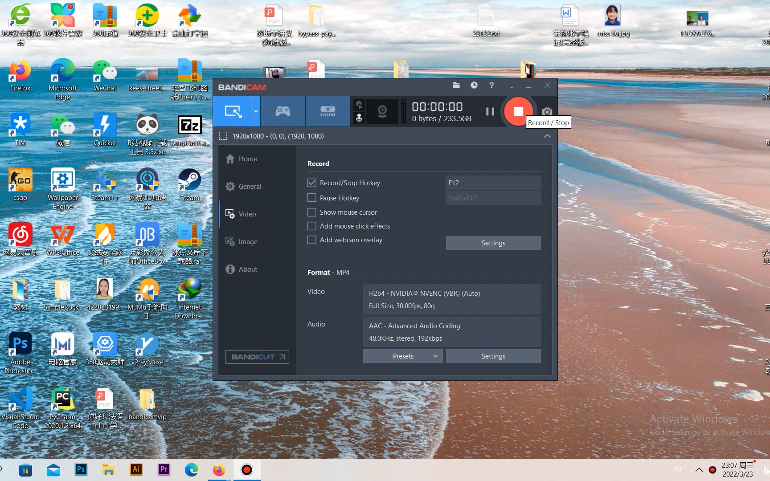This screenshot has width=770, height=481.
Task: Click the Shift+F12 pause hotkey field
Action: [493, 198]
